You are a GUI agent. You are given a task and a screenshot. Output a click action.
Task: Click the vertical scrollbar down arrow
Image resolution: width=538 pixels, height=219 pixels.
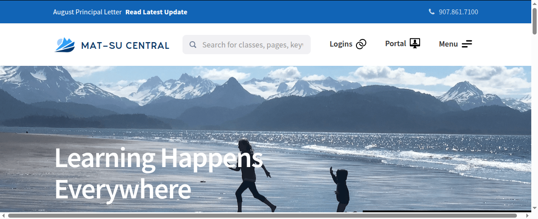[x=534, y=209]
